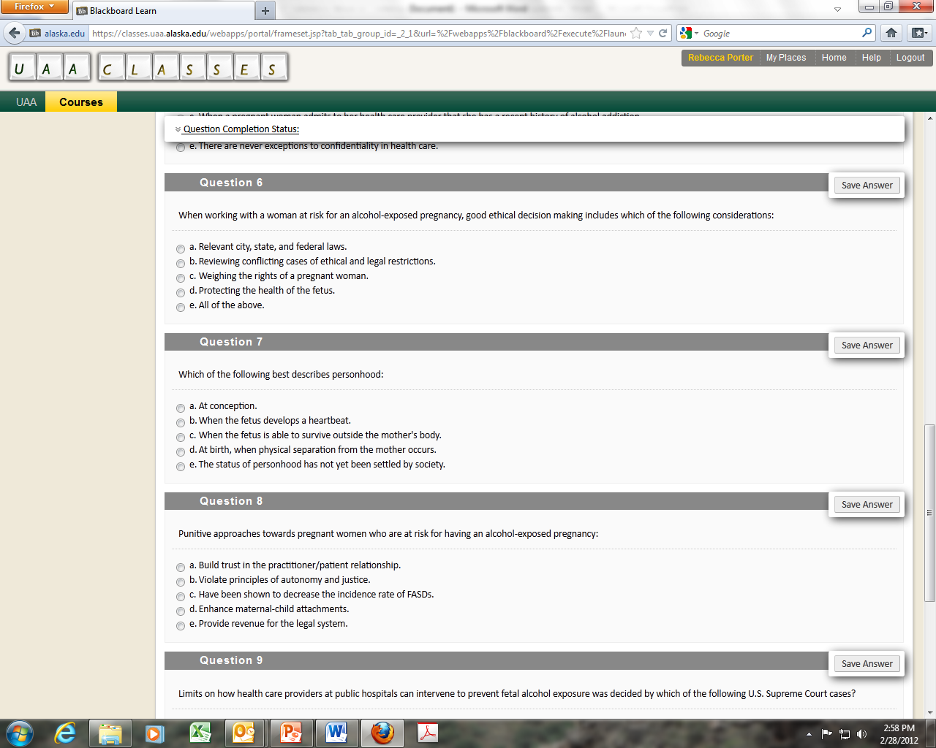Click the Firefox taskbar icon
Viewport: 936px width, 748px height.
(382, 733)
